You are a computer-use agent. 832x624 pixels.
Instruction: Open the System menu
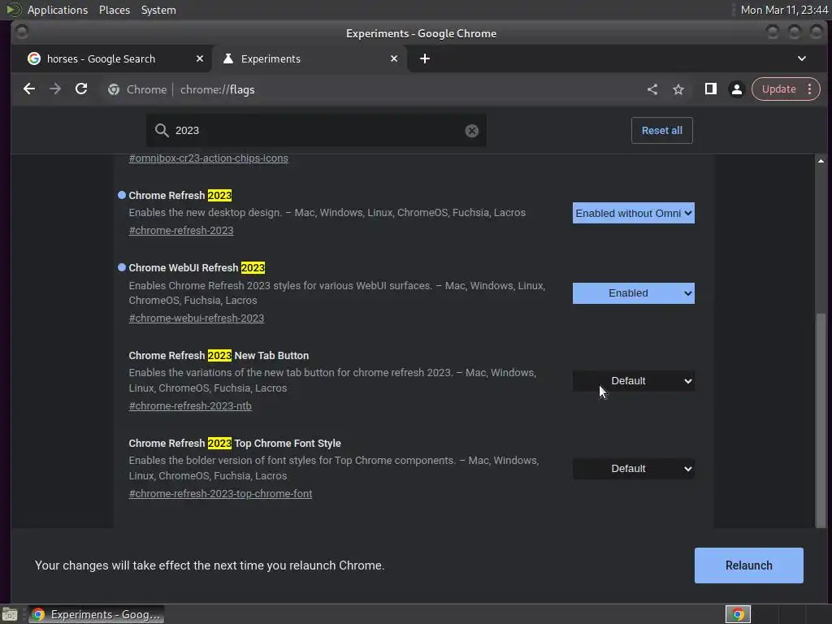click(x=158, y=10)
